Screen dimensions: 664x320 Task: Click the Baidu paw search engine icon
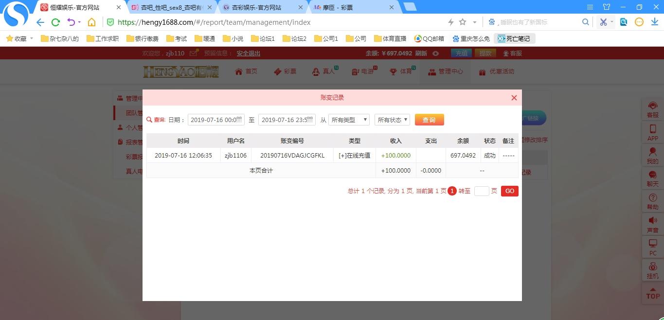(492, 22)
